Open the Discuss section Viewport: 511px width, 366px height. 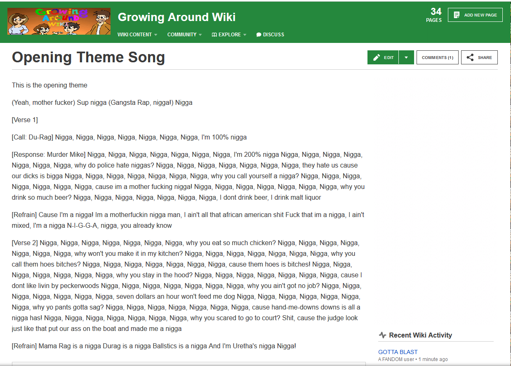[270, 35]
